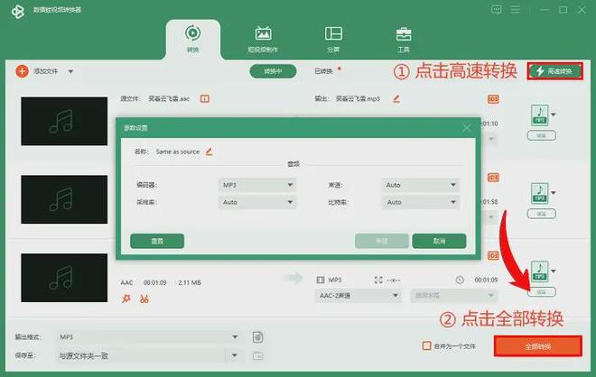Image resolution: width=596 pixels, height=377 pixels.
Task: Open the scissors trim tool on third file
Action: 144,299
